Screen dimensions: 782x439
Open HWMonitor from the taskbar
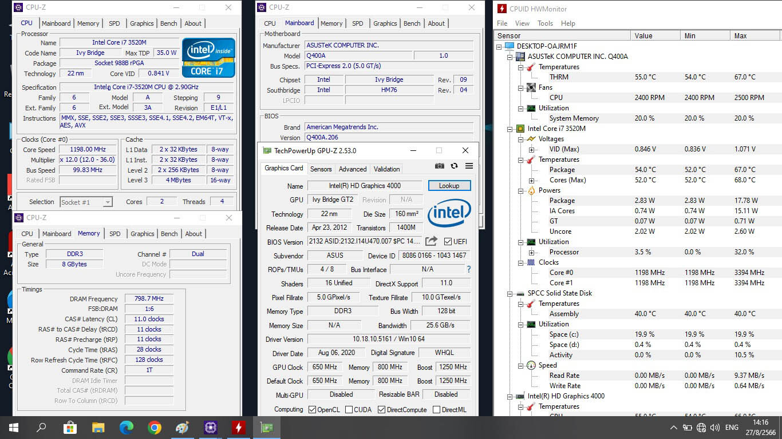(x=239, y=428)
